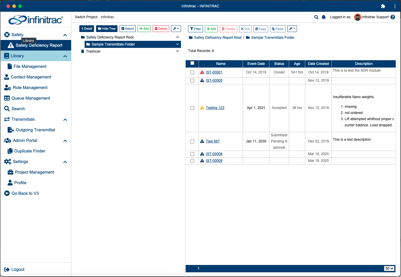
Task: Expand the Trashcan tree node arrow
Action: click(x=177, y=51)
